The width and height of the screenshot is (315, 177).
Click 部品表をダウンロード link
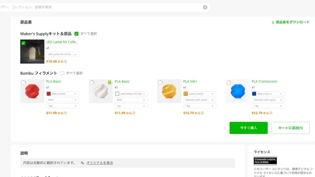point(293,22)
